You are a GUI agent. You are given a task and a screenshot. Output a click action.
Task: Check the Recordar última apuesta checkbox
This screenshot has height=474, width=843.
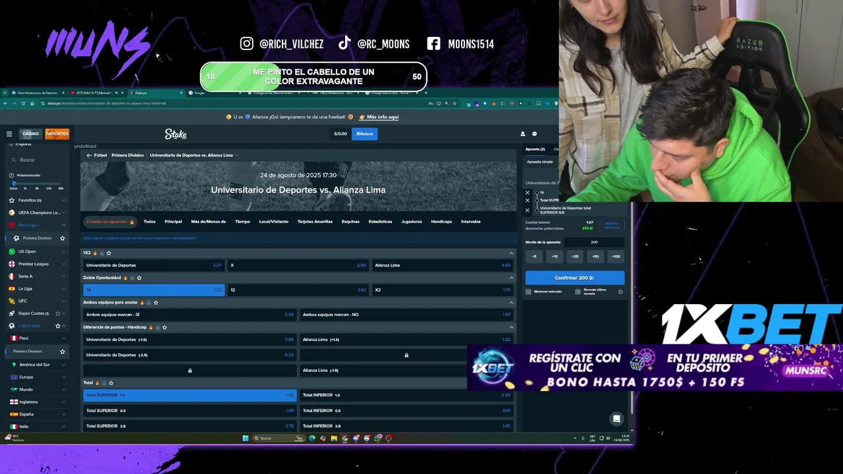coord(578,292)
